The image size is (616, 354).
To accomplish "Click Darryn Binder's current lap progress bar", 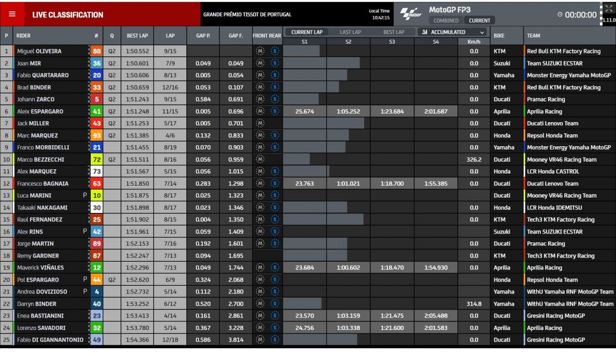I will 302,304.
